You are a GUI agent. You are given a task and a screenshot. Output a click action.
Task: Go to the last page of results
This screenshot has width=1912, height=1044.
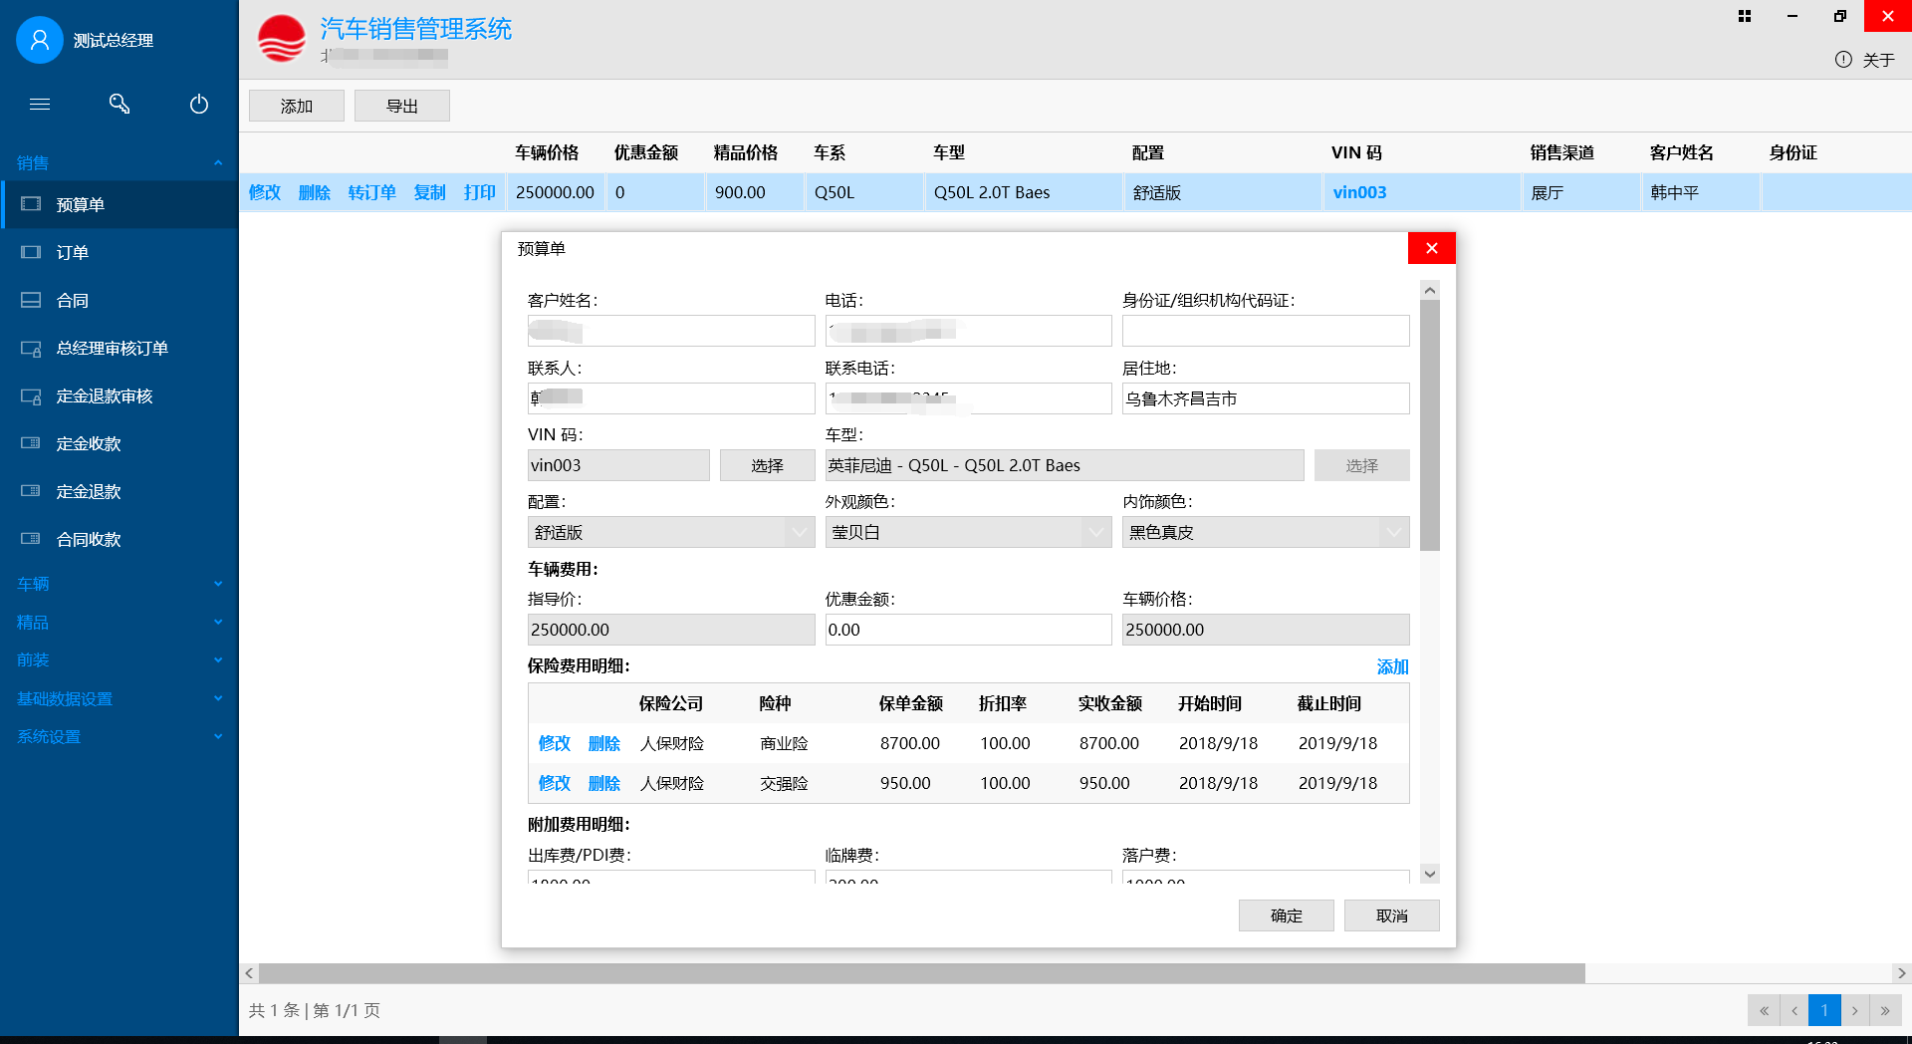pyautogui.click(x=1885, y=1010)
